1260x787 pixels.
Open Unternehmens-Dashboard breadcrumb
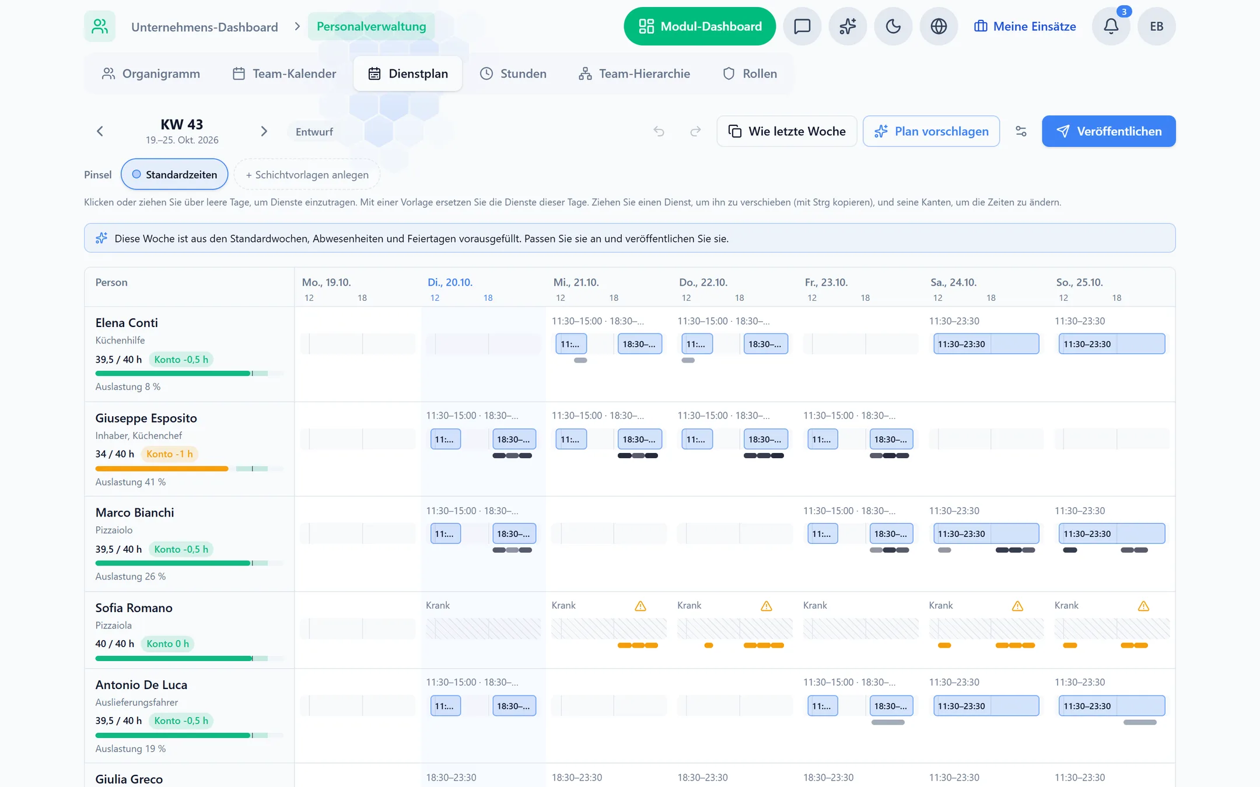click(205, 27)
